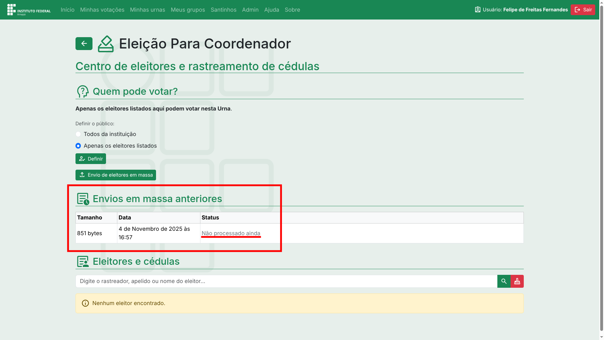Select the Apenas os eleitores listados option
This screenshot has height=340, width=604.
pos(78,146)
